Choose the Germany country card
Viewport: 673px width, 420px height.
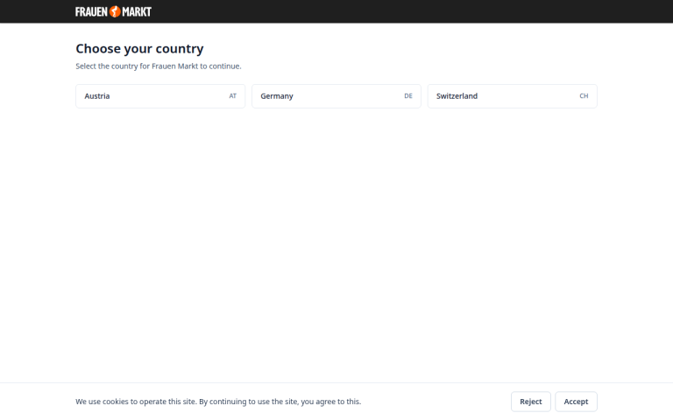click(x=336, y=96)
